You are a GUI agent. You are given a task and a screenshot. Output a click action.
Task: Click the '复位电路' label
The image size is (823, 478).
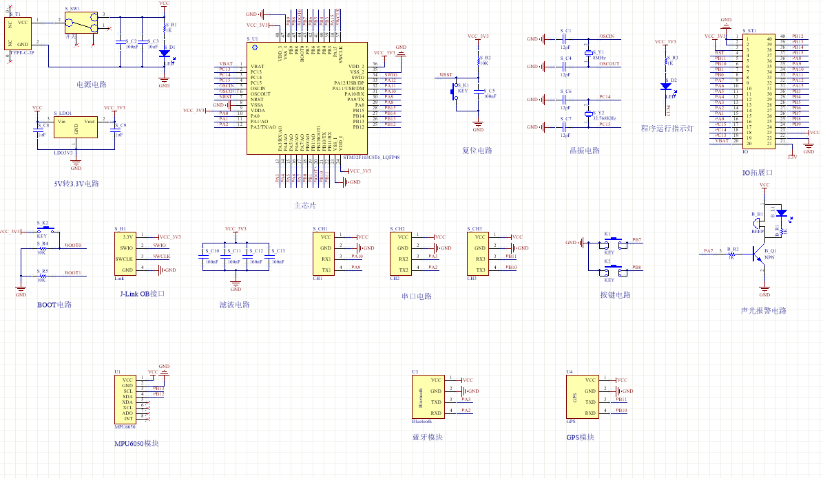coord(477,151)
